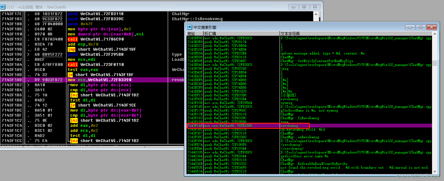The height and width of the screenshot is (181, 444).
Task: Restore the 中文搜索引擎 window
Action: pyautogui.click(x=421, y=27)
